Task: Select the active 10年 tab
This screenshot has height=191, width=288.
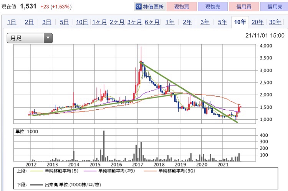Action: (240, 22)
